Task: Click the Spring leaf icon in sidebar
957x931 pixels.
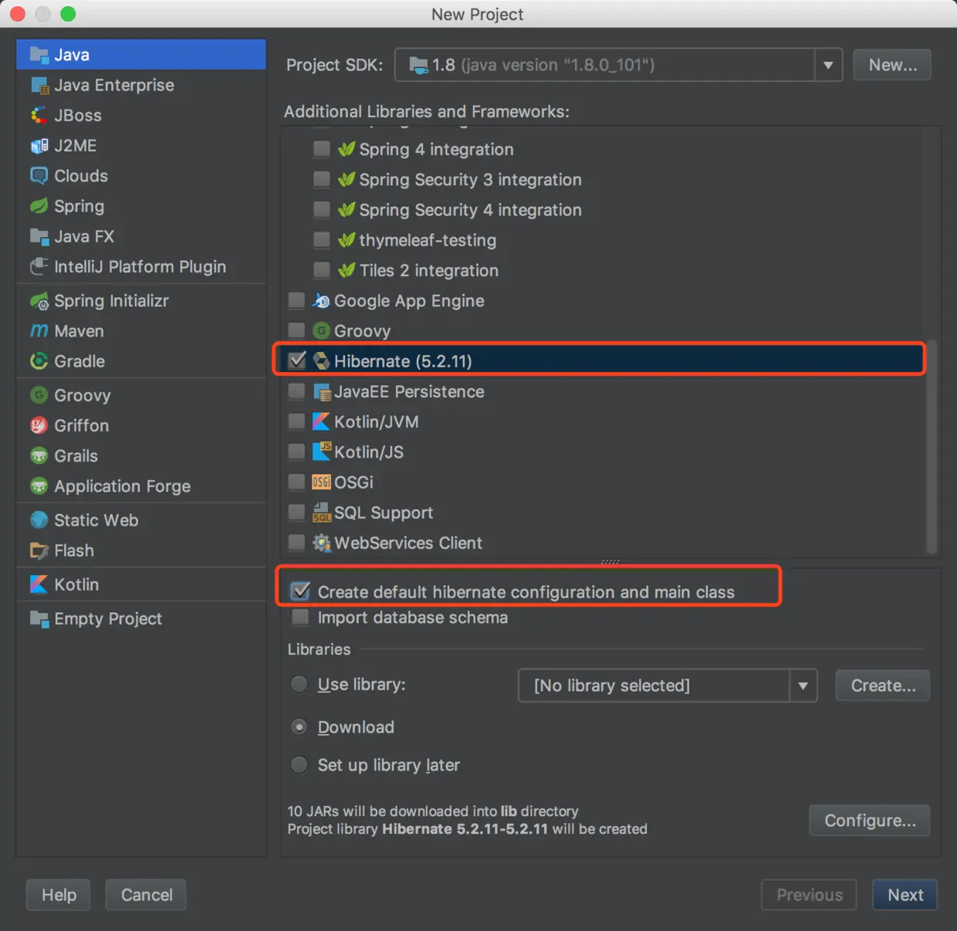Action: tap(39, 205)
